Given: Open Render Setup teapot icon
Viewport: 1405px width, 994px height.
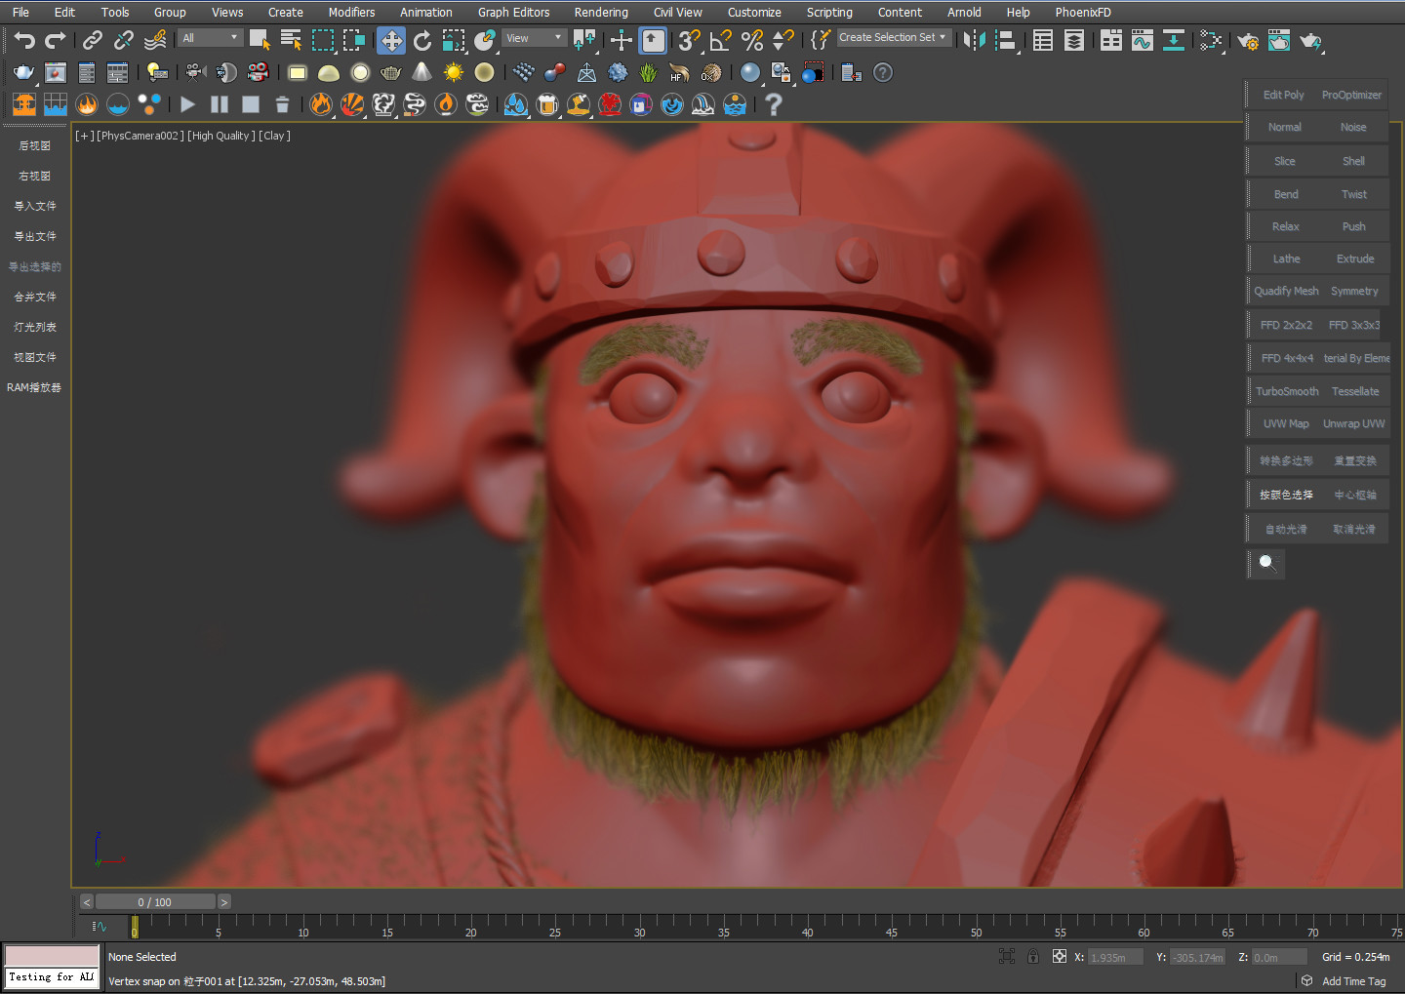Looking at the screenshot, I should click(x=1247, y=41).
